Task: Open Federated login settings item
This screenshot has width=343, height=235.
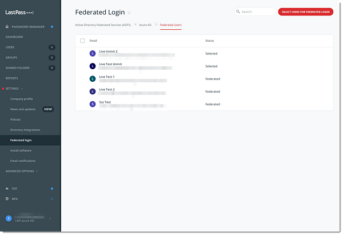Action: (21, 140)
